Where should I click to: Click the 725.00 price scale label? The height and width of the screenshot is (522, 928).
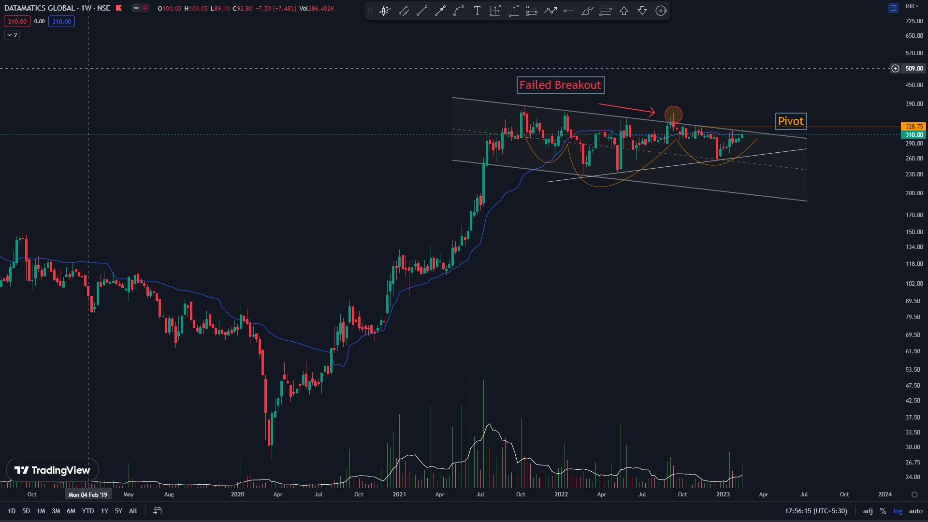(x=914, y=21)
